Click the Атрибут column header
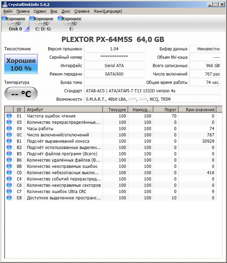227x263 pixels. click(64, 109)
